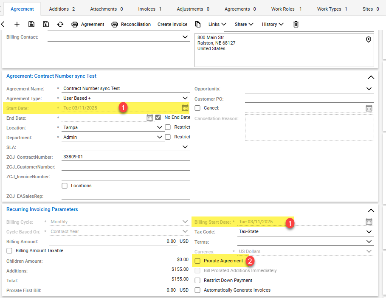Viewport: 386px width, 298px height.
Task: Open the History menu
Action: [x=273, y=24]
